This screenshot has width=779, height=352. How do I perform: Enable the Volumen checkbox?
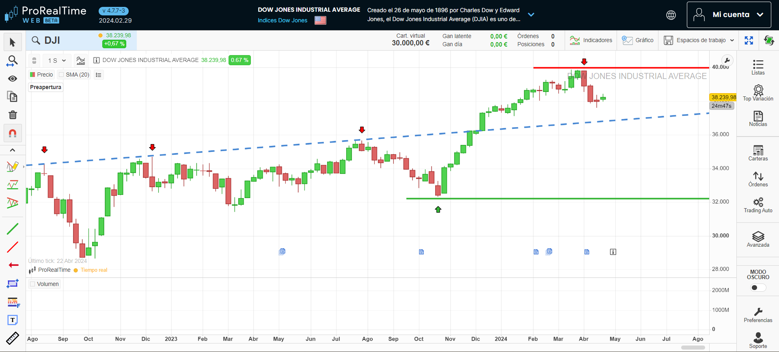tap(32, 284)
